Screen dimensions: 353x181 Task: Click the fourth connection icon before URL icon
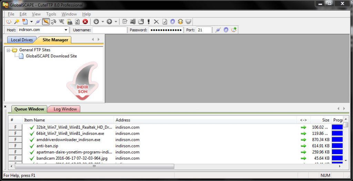tap(61, 22)
